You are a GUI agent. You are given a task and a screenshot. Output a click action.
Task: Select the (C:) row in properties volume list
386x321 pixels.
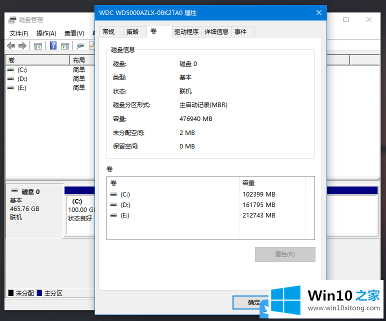(210, 194)
